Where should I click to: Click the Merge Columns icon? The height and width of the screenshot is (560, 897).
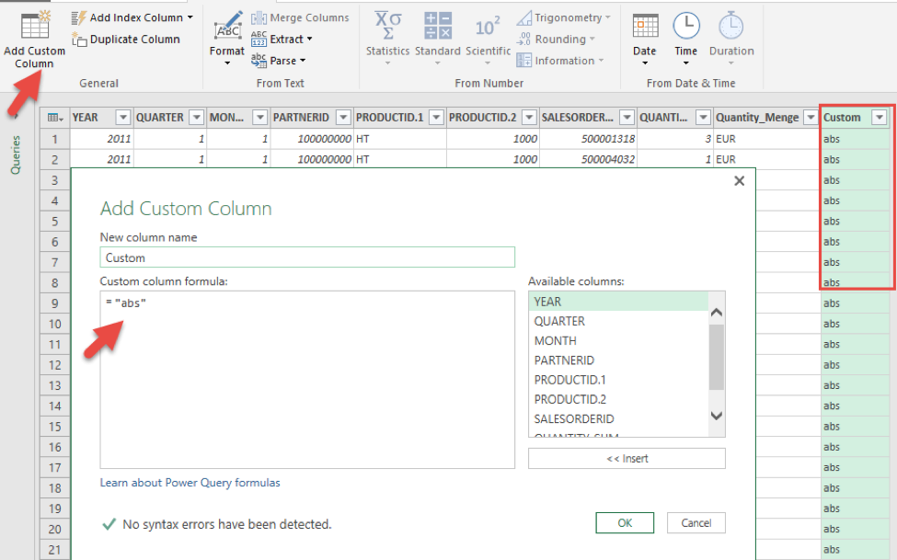coord(259,18)
